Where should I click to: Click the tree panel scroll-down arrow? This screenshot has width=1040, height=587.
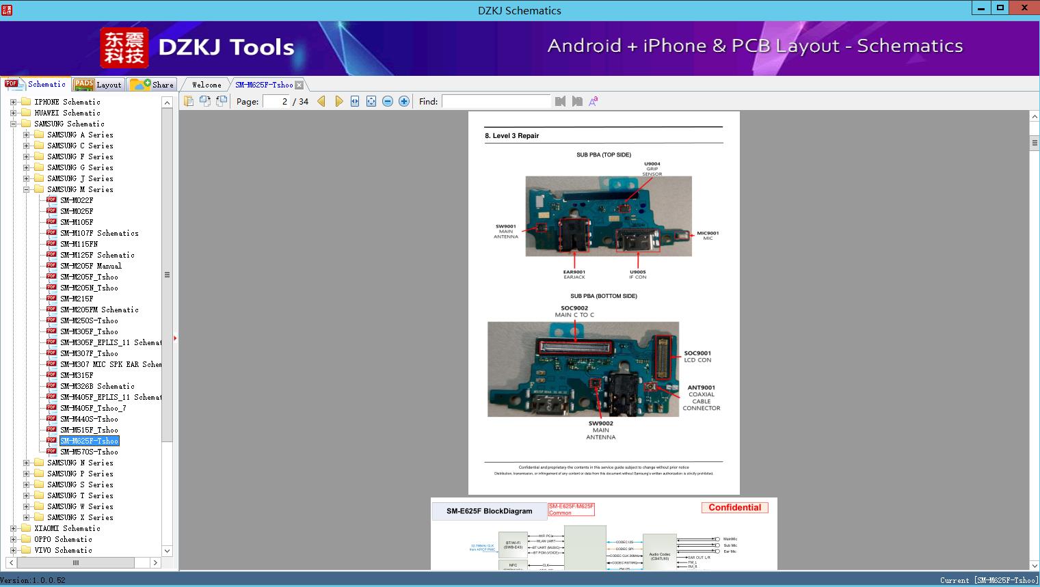click(x=167, y=550)
